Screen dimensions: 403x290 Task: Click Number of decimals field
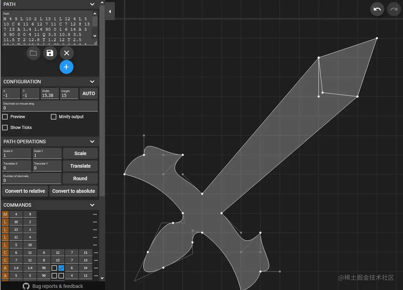32,178
